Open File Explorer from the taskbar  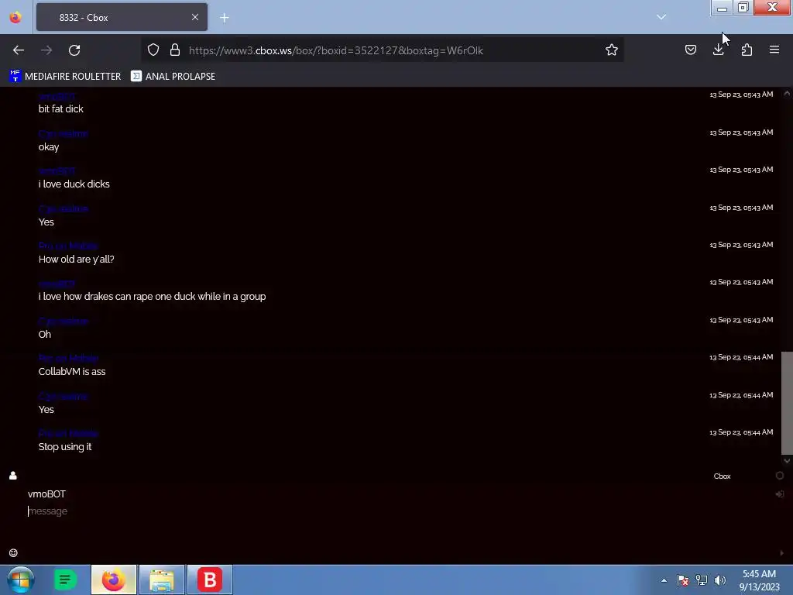[162, 580]
